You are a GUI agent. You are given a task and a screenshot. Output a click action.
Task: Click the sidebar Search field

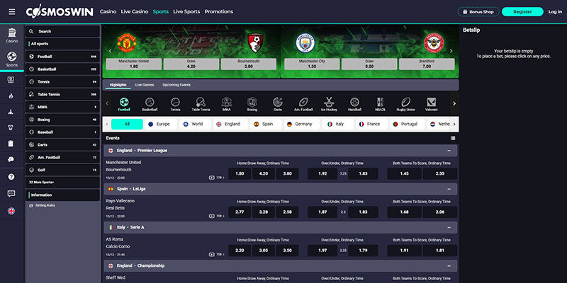(x=62, y=31)
